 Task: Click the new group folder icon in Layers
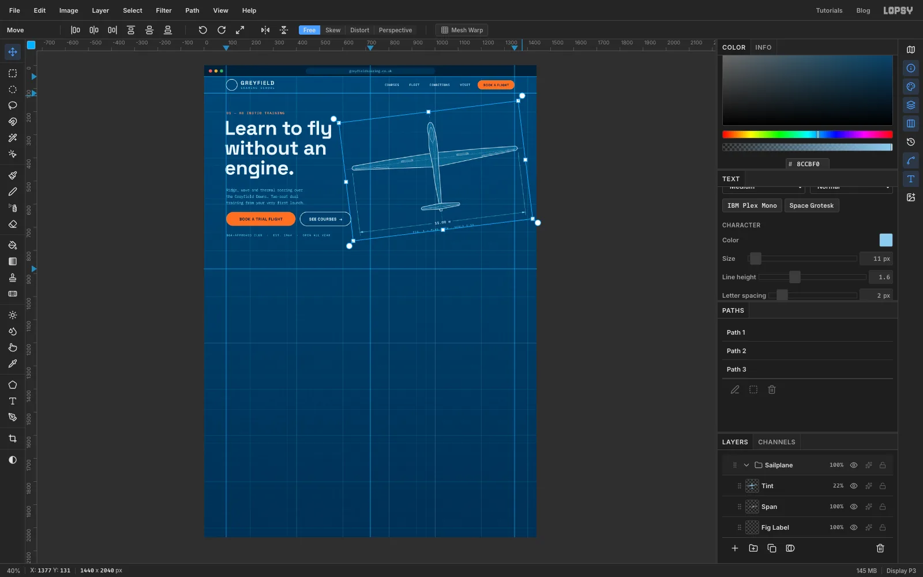753,548
